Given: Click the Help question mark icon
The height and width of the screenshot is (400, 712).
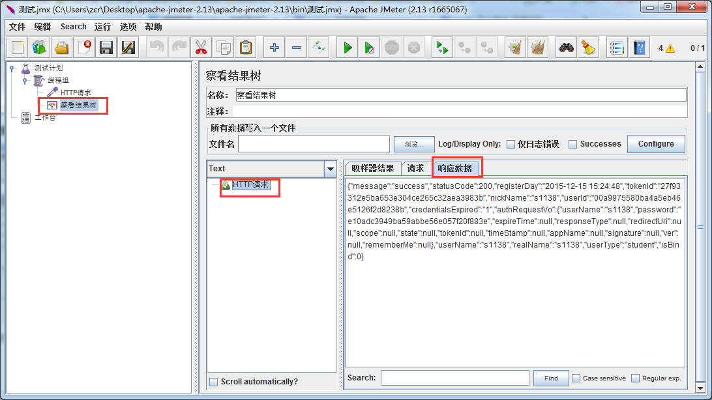Looking at the screenshot, I should (640, 48).
